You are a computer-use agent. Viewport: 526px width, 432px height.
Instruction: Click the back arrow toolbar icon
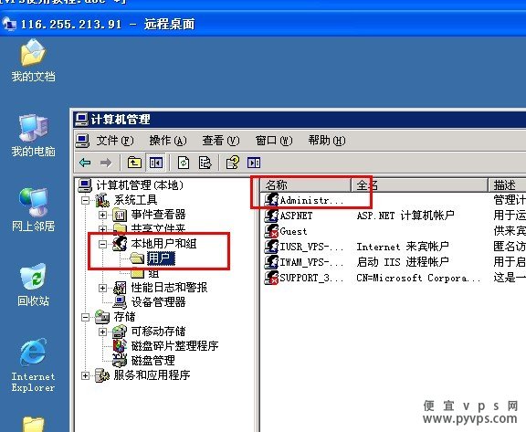(x=85, y=163)
